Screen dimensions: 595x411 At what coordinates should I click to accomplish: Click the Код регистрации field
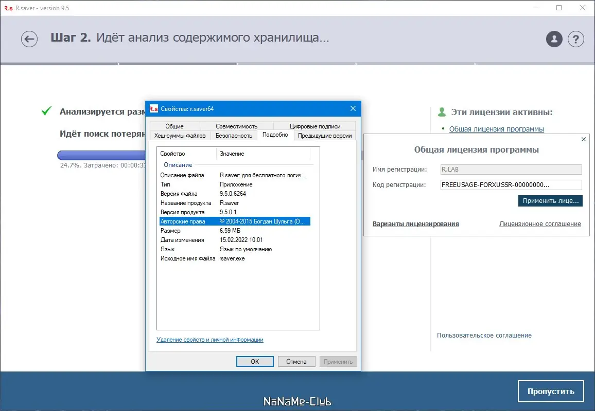pyautogui.click(x=511, y=185)
